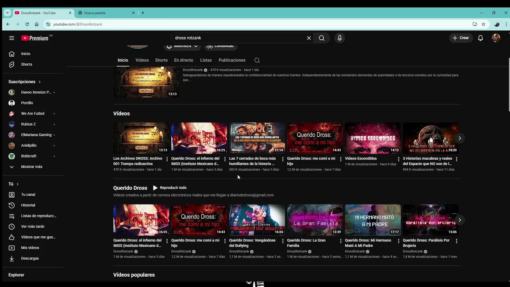Open Los Archivos DROSS thumbnail in Vídeos
Screen dimensions: 510x287
coord(141,138)
